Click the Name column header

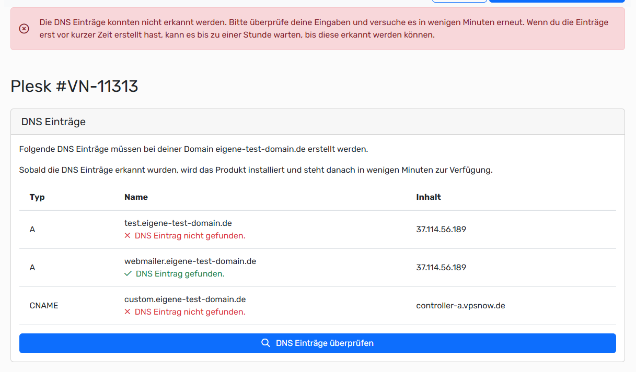pyautogui.click(x=136, y=197)
